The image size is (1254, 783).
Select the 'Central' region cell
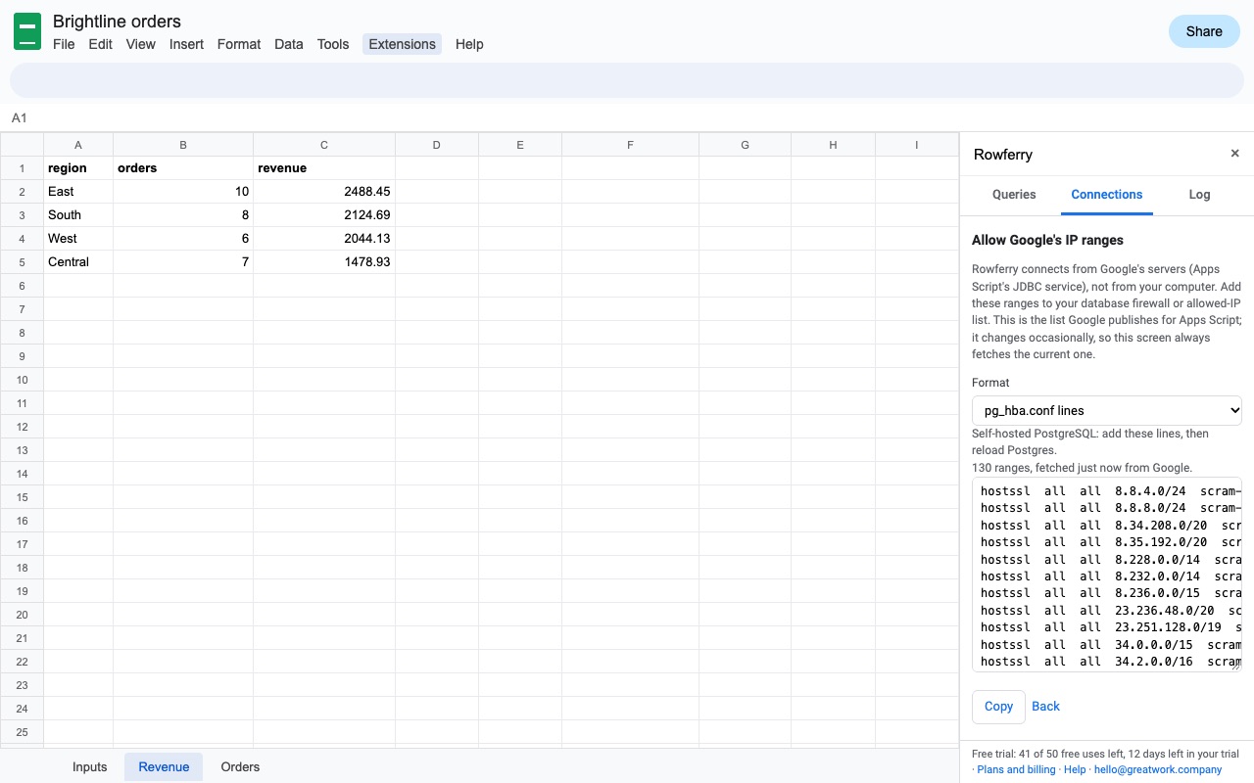(78, 262)
